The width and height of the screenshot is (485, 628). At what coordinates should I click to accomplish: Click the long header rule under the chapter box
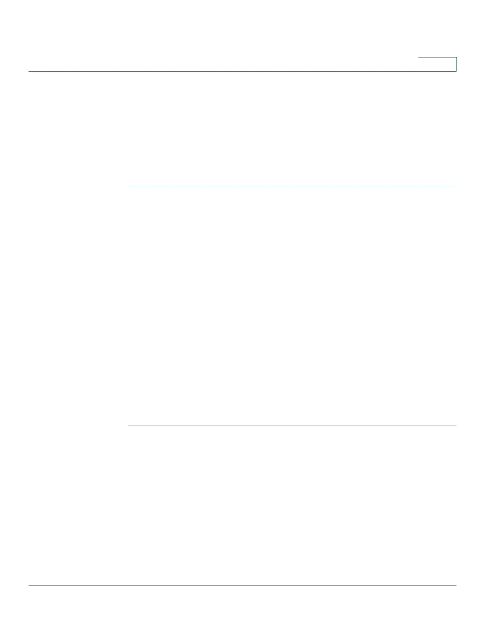coord(242,71)
